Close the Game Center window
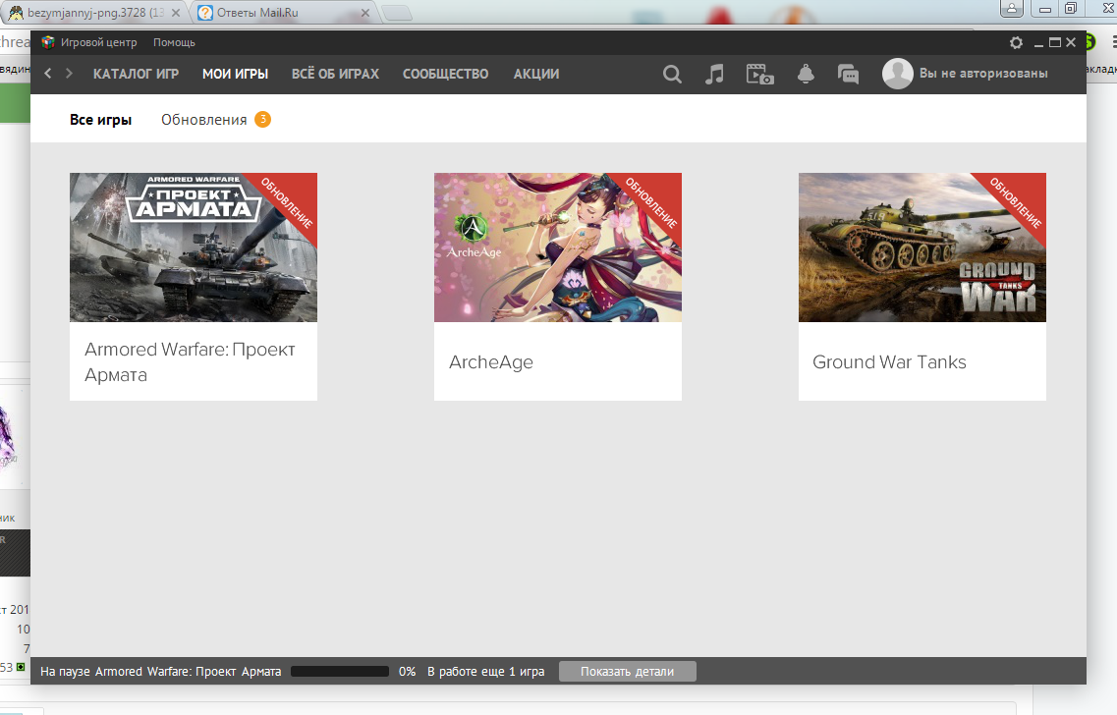 pyautogui.click(x=1071, y=43)
